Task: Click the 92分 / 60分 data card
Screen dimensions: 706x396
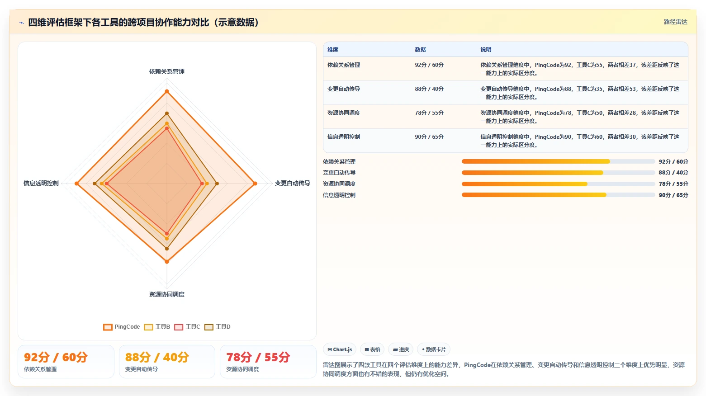Action: 66,362
